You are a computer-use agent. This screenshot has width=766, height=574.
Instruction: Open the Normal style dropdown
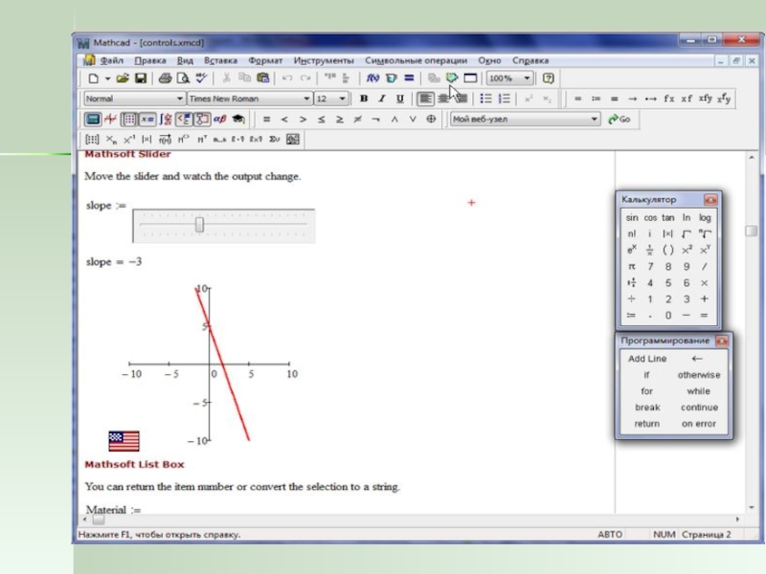click(x=179, y=99)
